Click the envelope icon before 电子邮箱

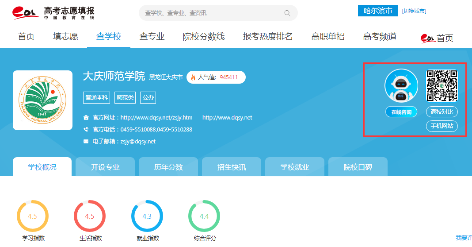[86, 142]
